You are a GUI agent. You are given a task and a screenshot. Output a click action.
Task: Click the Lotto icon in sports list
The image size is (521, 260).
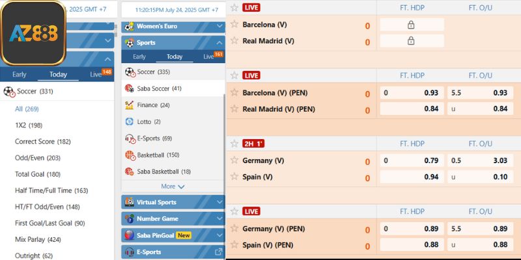point(130,122)
